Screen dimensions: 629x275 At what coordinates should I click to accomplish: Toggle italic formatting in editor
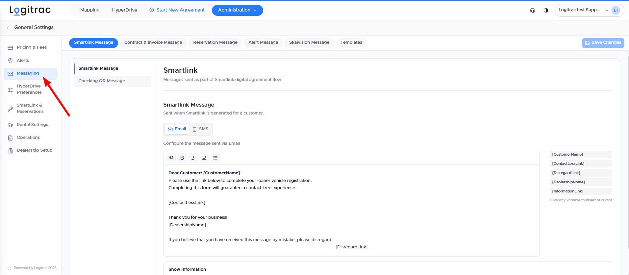click(193, 158)
